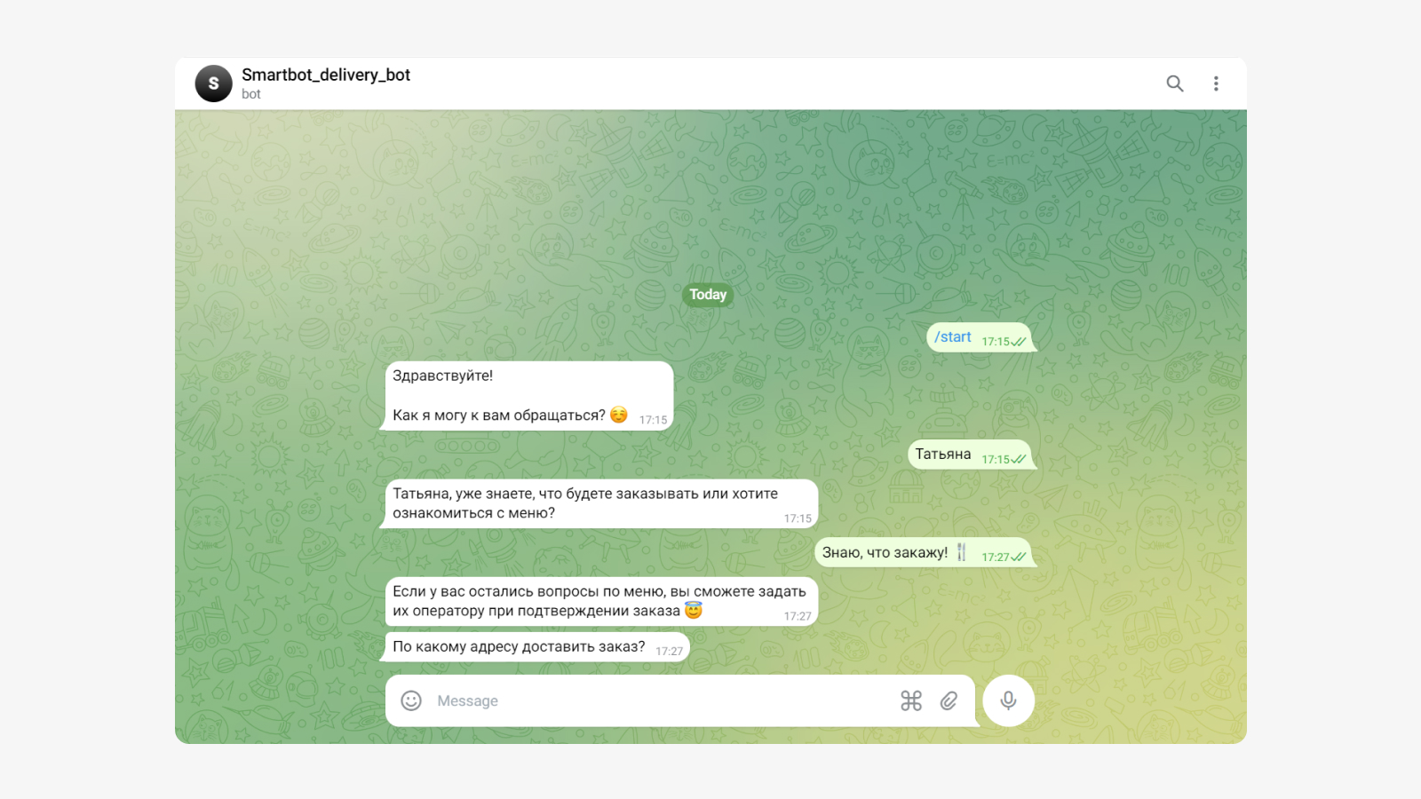This screenshot has width=1421, height=799.
Task: Open the bot commands menu icon
Action: pos(911,700)
